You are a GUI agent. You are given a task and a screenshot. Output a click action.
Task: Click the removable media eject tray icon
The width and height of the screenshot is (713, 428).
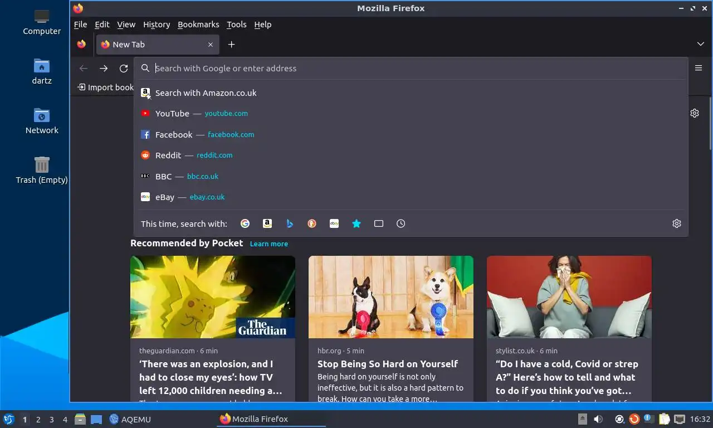click(x=583, y=419)
